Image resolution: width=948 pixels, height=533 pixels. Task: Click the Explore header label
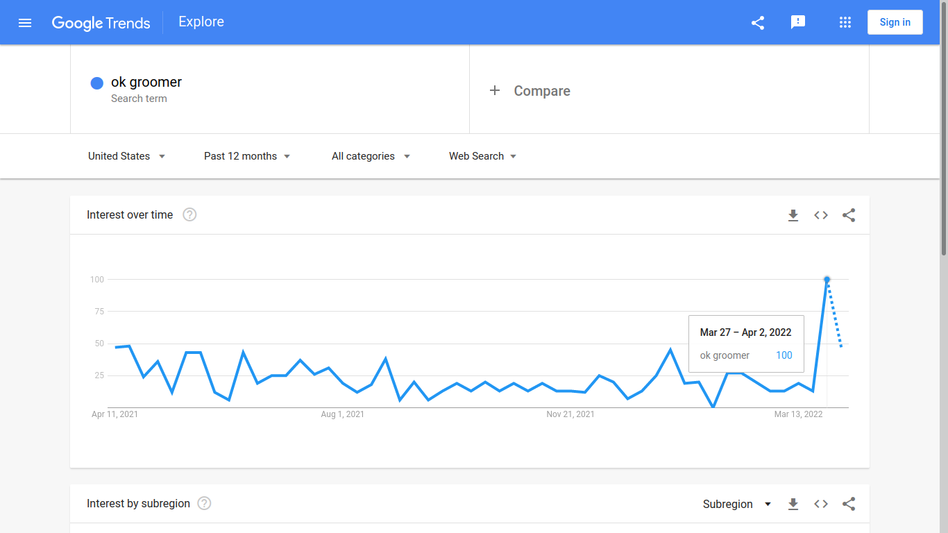(201, 22)
